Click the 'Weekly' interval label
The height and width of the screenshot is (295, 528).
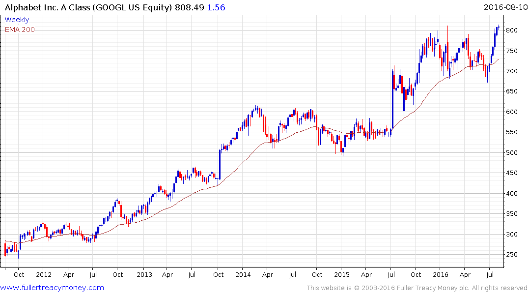pyautogui.click(x=17, y=20)
